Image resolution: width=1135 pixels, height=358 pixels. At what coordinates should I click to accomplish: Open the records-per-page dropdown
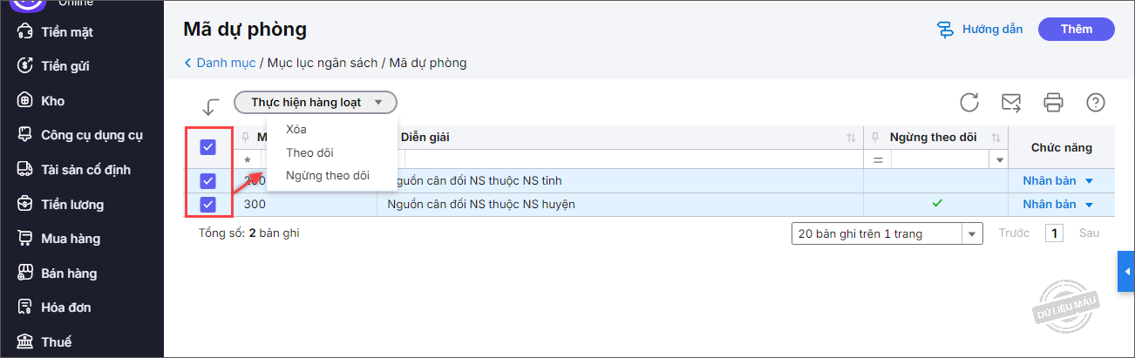[971, 233]
